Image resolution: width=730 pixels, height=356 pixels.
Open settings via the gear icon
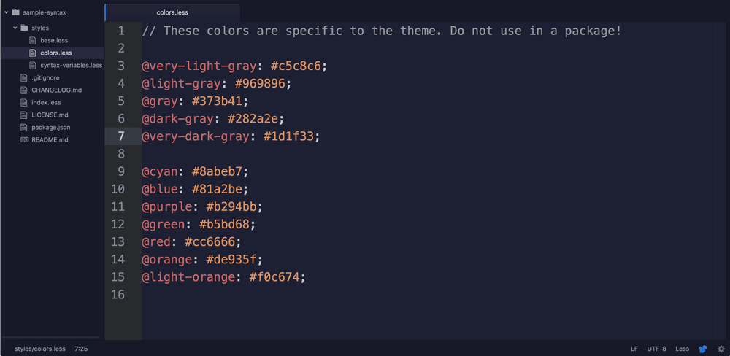click(721, 349)
